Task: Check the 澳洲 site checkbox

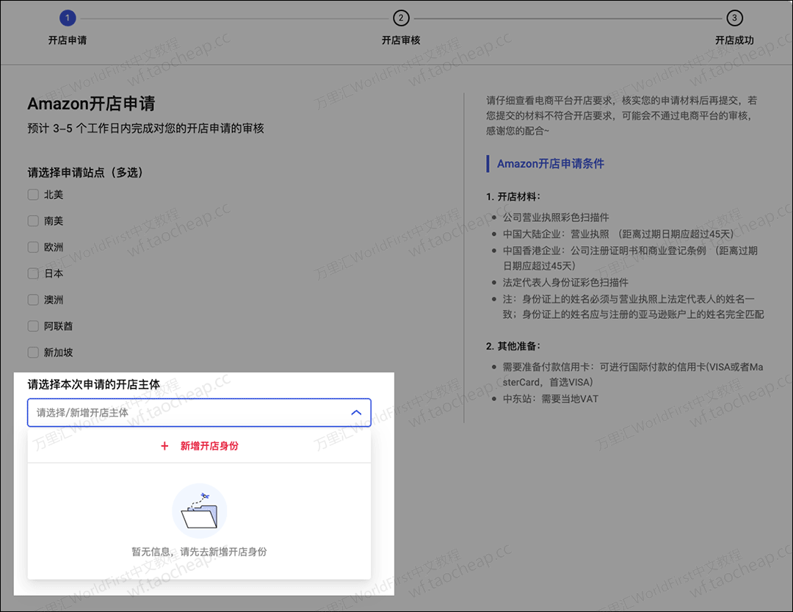Action: (x=33, y=300)
